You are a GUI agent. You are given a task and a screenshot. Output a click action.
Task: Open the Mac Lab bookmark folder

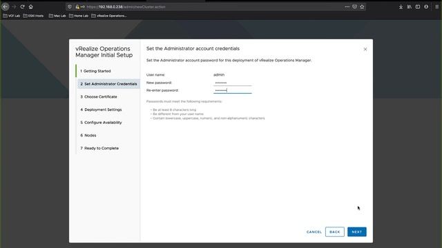click(x=57, y=16)
